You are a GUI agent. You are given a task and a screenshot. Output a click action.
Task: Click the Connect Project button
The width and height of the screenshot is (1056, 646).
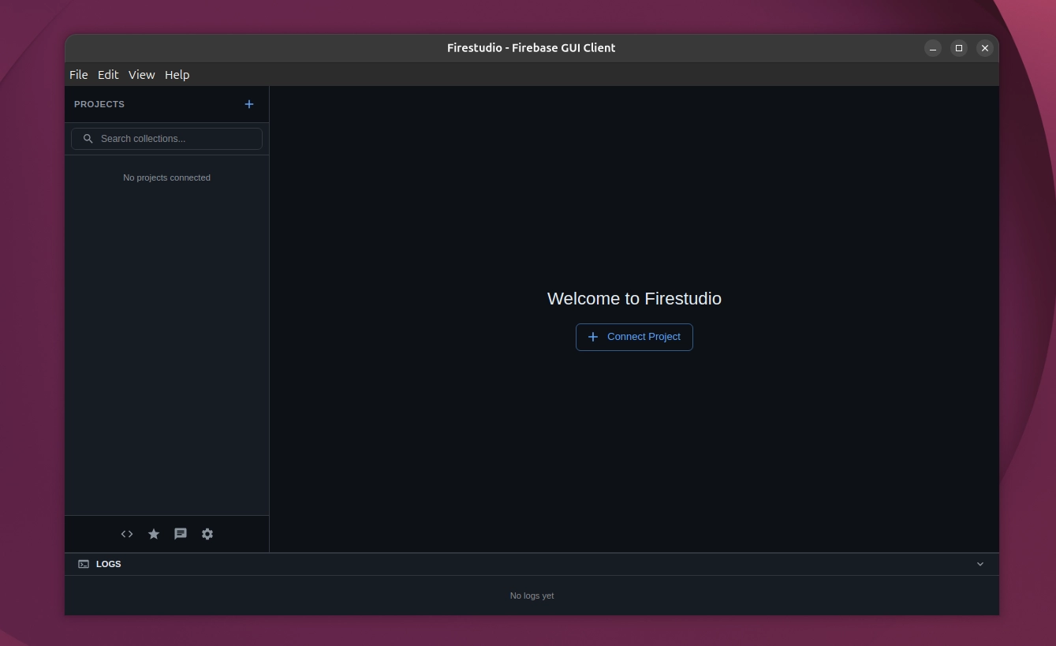pos(634,337)
